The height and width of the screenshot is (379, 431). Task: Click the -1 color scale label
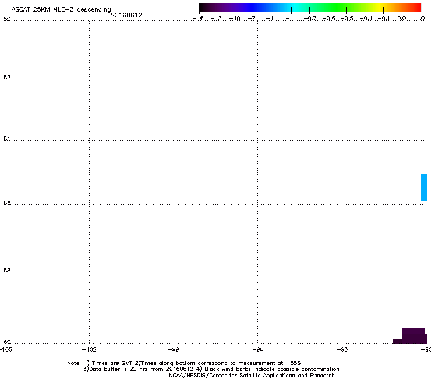[289, 19]
